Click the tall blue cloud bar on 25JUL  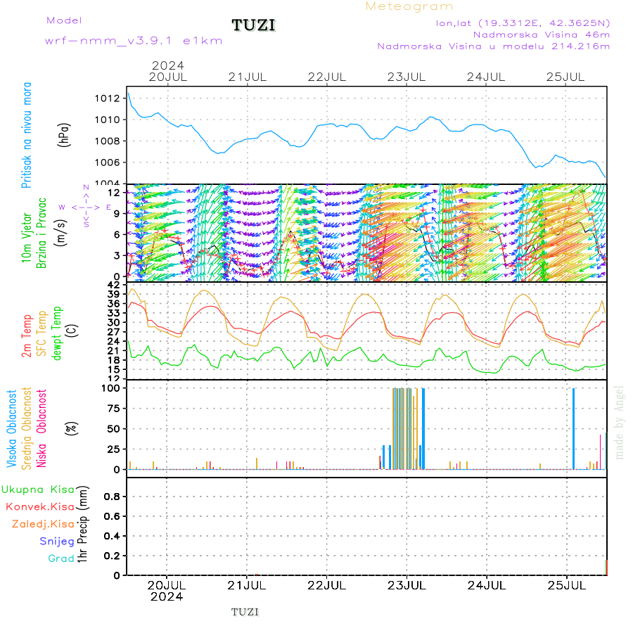(574, 429)
